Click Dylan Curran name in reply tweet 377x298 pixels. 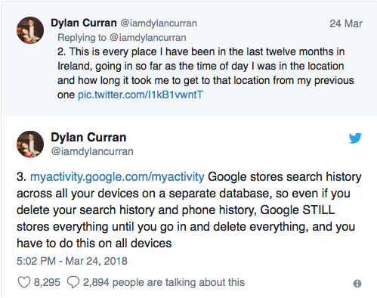84,23
